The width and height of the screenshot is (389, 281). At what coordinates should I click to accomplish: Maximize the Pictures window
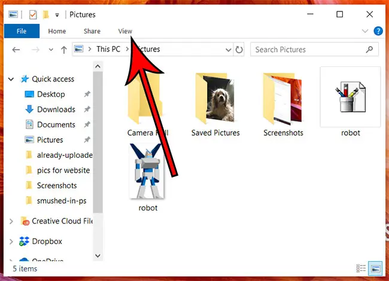tap(340, 14)
